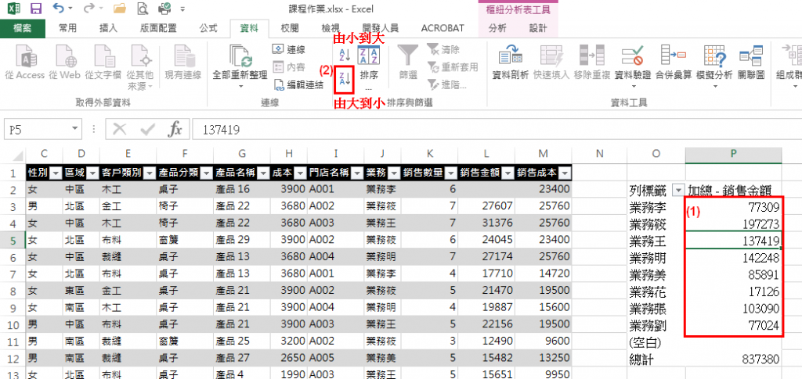Select column P header
This screenshot has height=379, width=802.
733,154
